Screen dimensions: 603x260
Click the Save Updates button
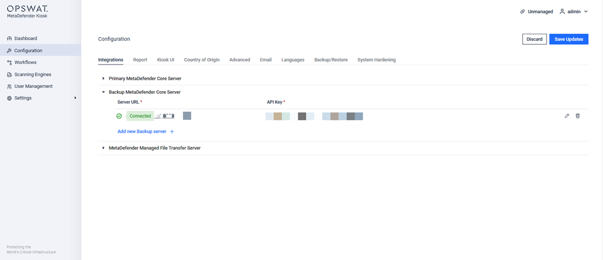tap(569, 39)
